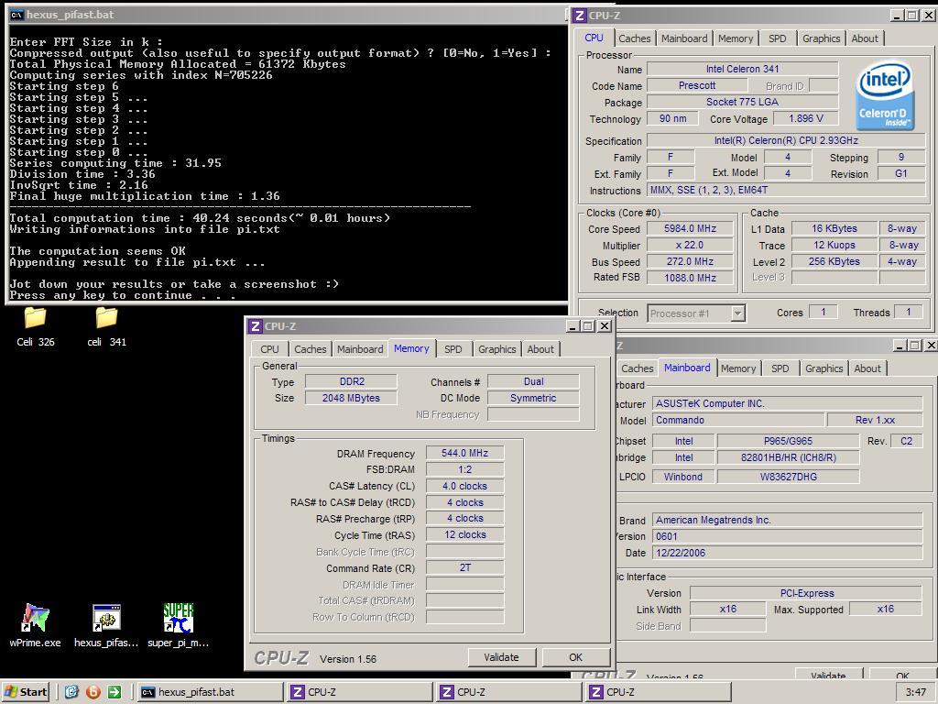
Task: Click the system clock showing 3:47
Action: coord(915,692)
